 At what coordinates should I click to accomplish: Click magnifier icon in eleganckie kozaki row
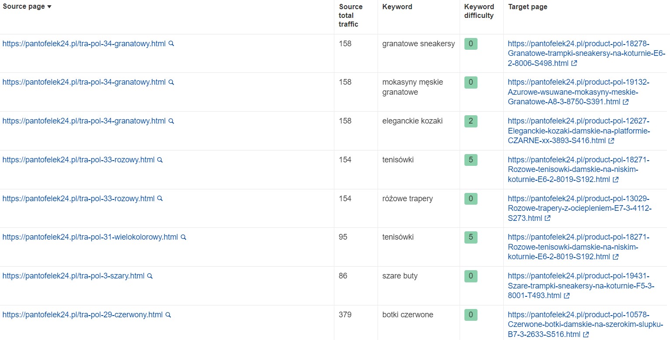tap(172, 121)
